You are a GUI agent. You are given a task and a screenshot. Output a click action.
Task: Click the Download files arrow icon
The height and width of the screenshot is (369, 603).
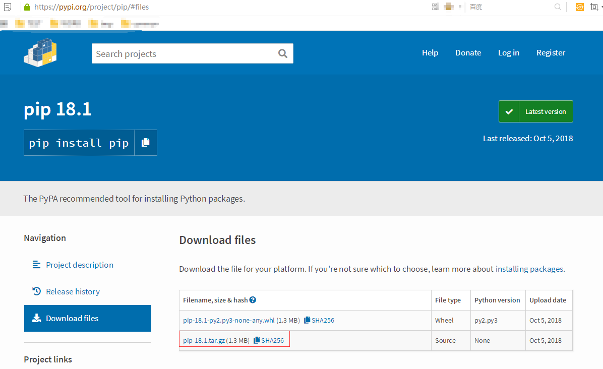pyautogui.click(x=36, y=318)
